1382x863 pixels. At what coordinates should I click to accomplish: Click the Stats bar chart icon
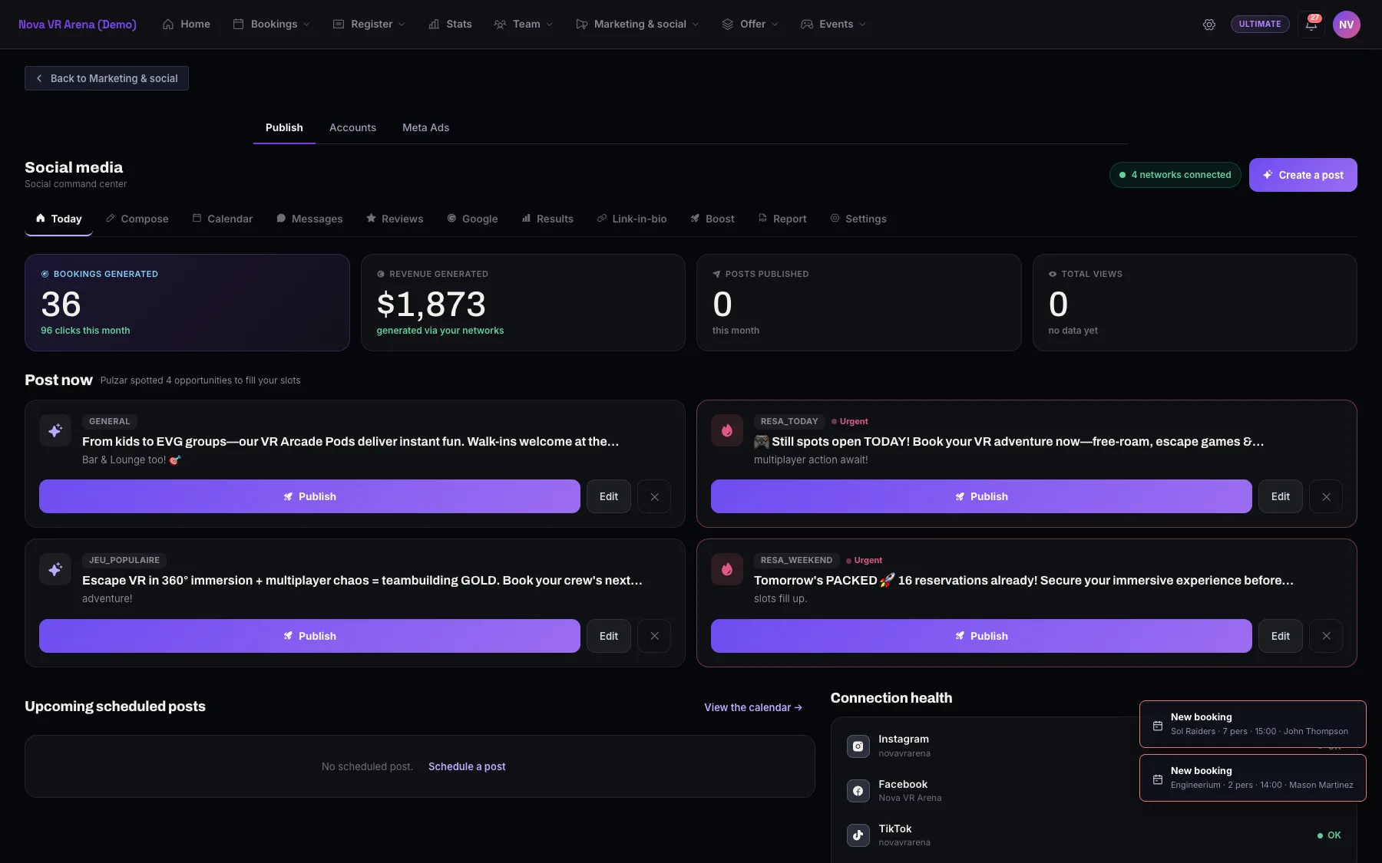point(434,25)
